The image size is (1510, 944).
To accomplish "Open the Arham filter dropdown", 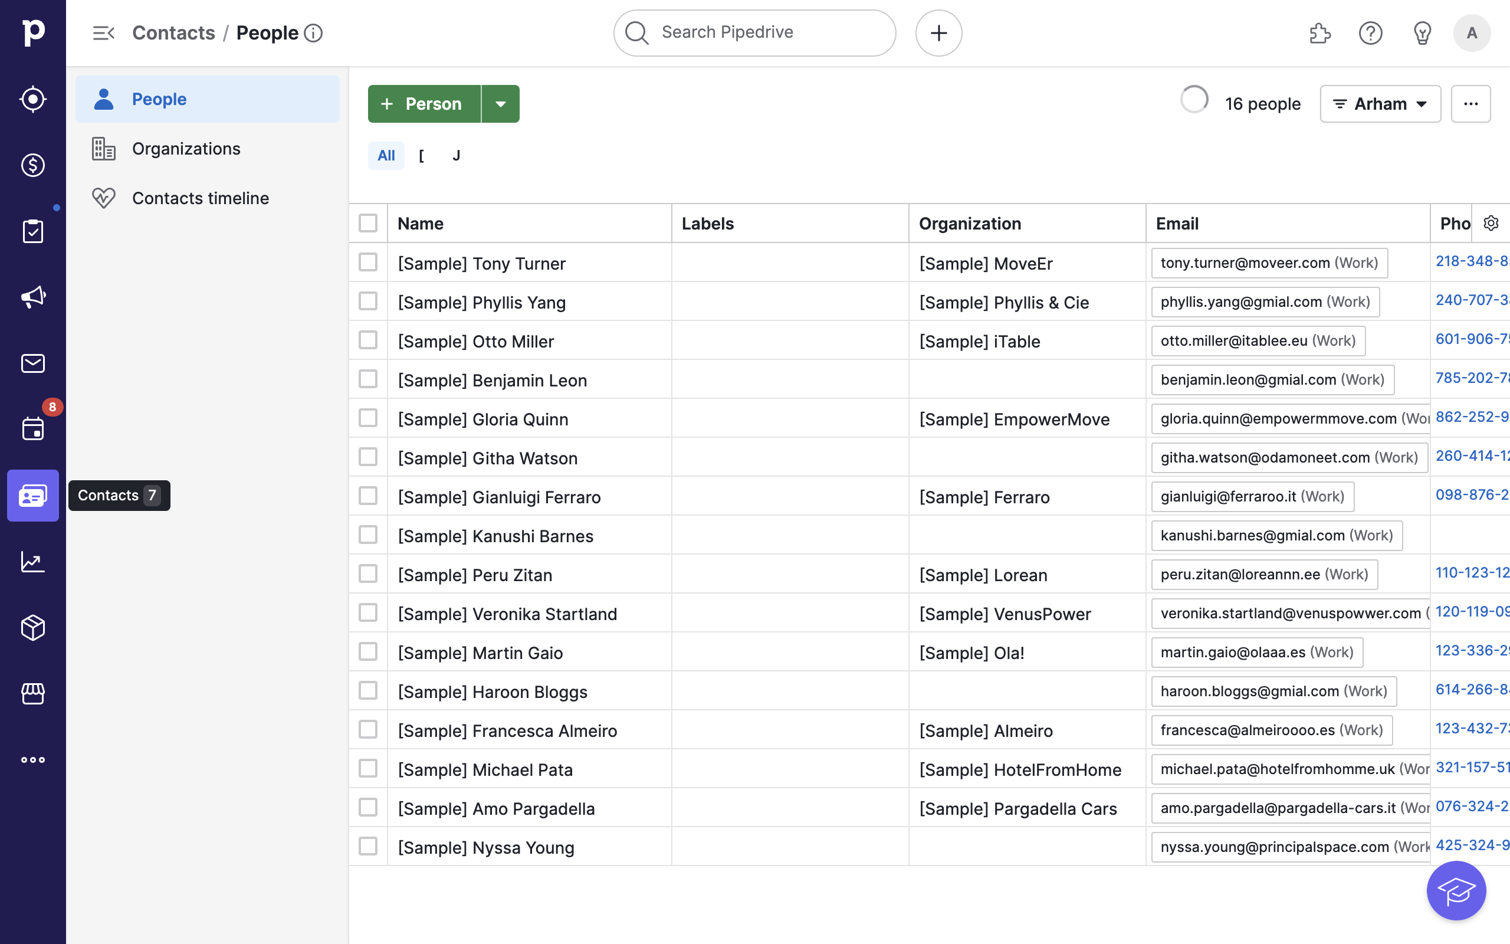I will pyautogui.click(x=1380, y=104).
